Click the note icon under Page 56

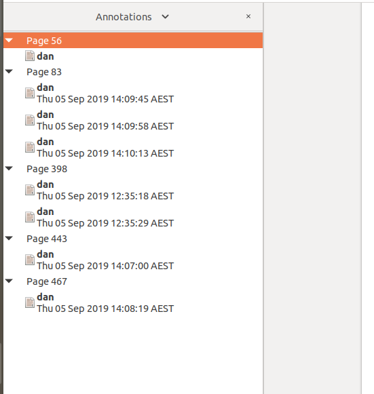30,56
